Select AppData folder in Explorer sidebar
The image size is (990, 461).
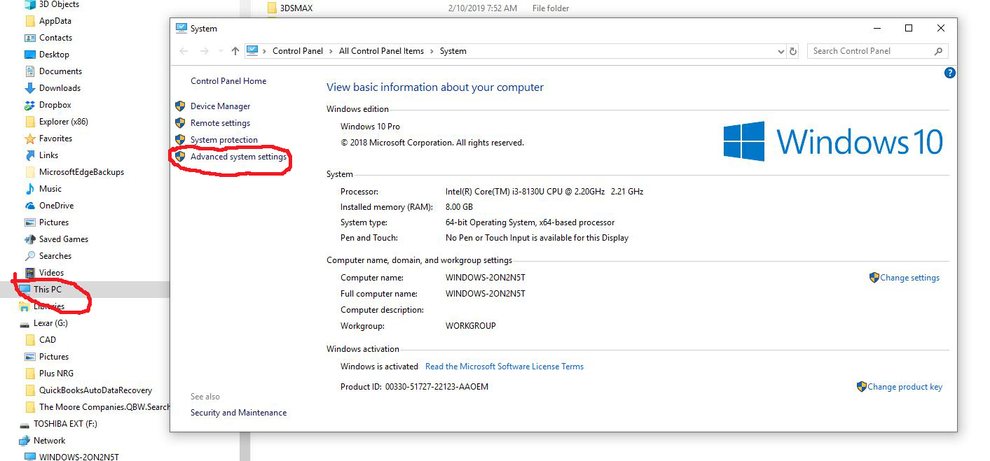(x=55, y=21)
